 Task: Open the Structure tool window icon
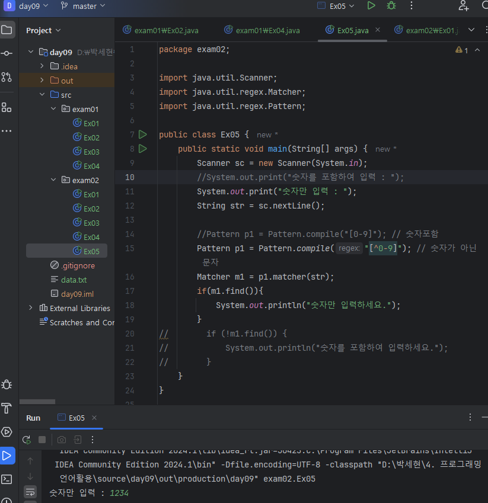(x=7, y=107)
